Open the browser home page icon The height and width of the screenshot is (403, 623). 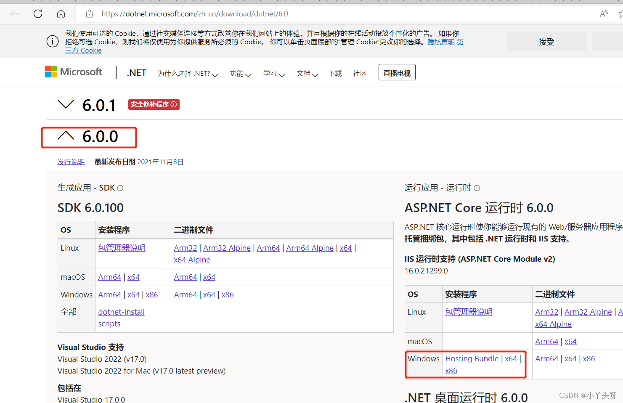click(x=61, y=13)
